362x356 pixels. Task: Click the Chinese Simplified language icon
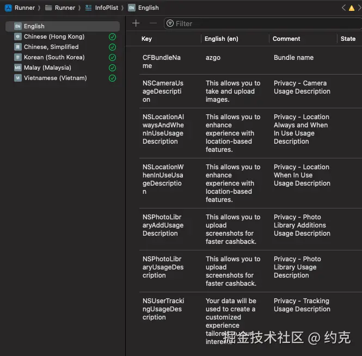point(18,47)
